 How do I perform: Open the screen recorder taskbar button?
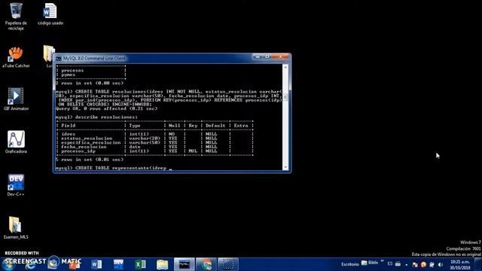point(228,264)
